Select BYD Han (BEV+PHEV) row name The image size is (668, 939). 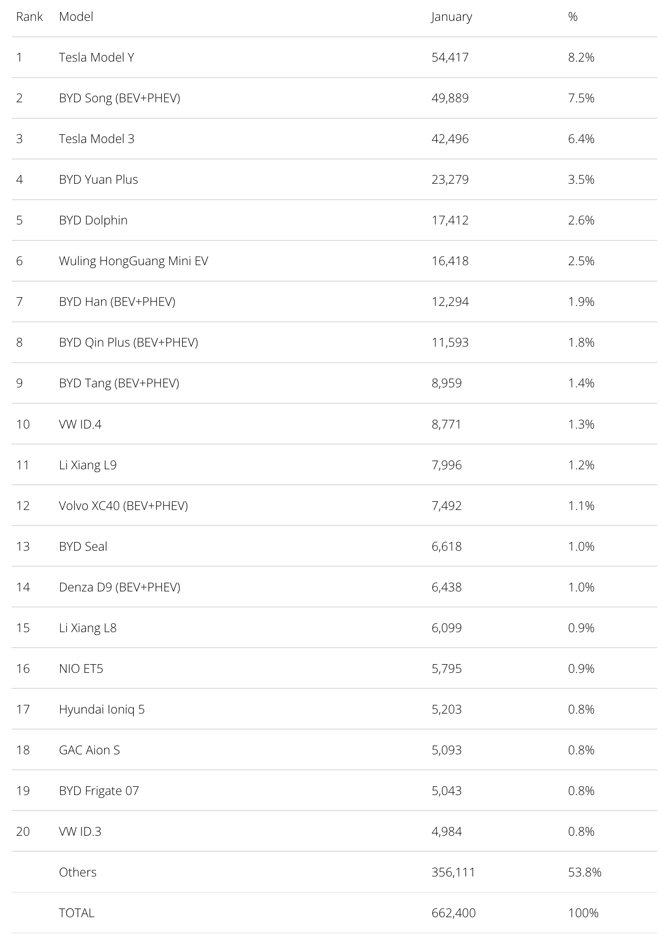117,302
